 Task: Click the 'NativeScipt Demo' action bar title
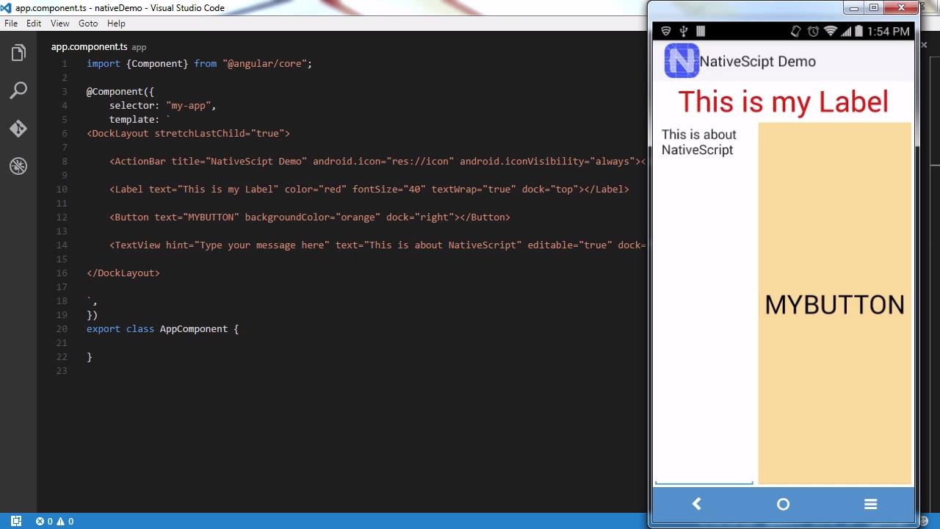coord(757,62)
